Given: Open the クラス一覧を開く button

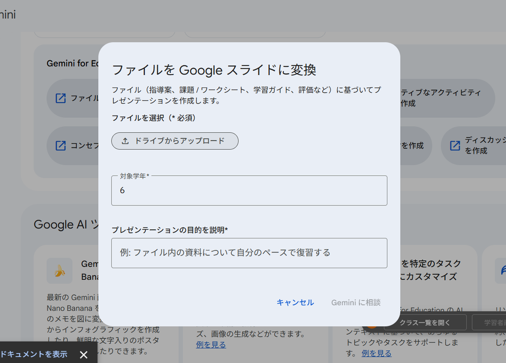Looking at the screenshot, I should (424, 323).
